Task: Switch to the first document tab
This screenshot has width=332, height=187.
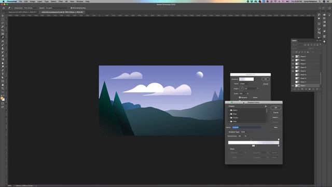Action: click(x=22, y=12)
